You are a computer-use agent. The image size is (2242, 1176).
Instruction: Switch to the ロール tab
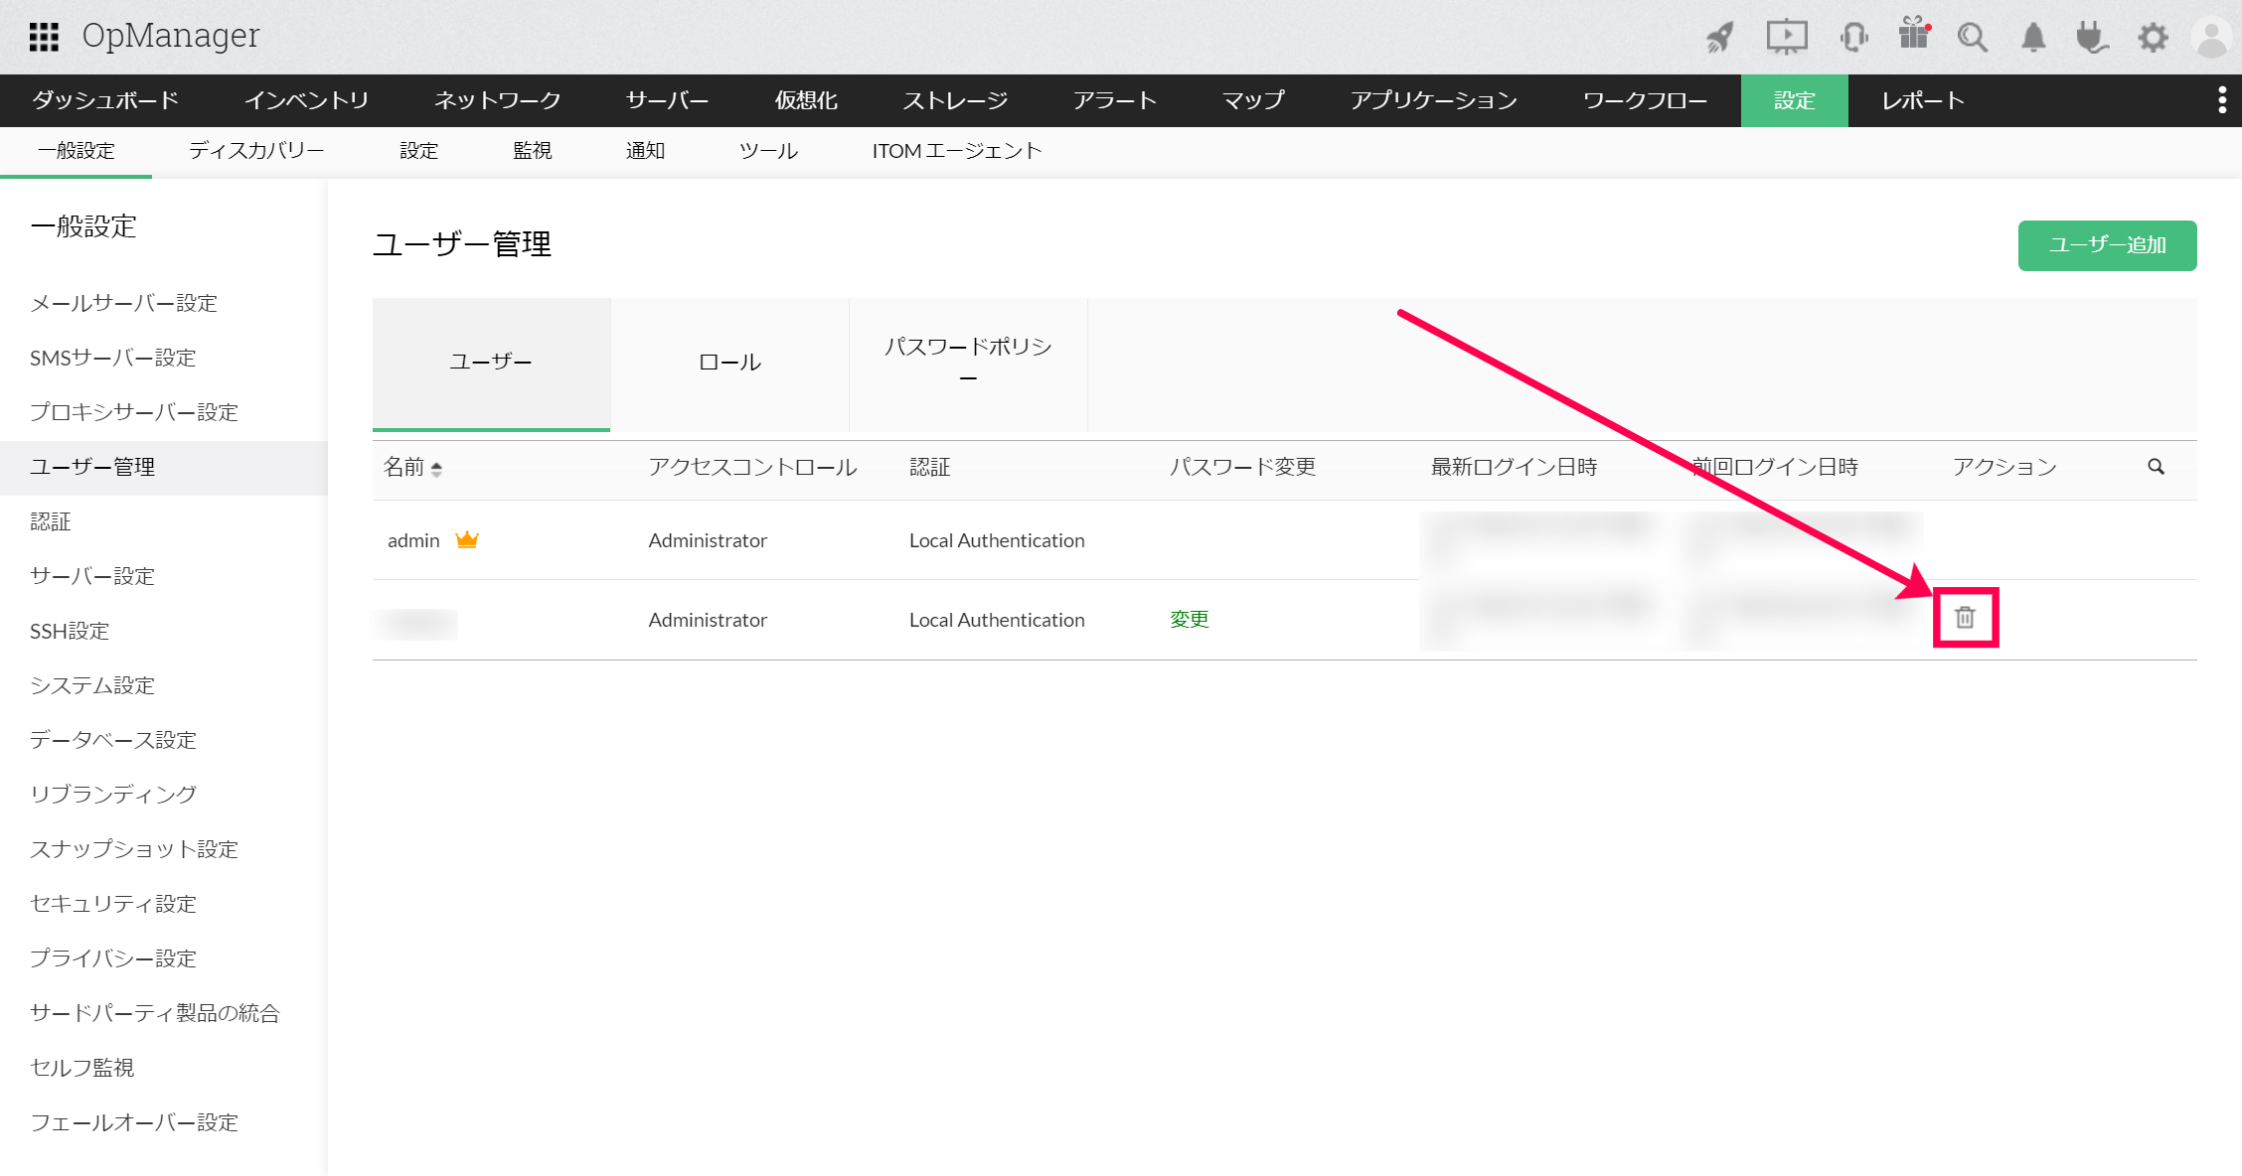pos(729,363)
